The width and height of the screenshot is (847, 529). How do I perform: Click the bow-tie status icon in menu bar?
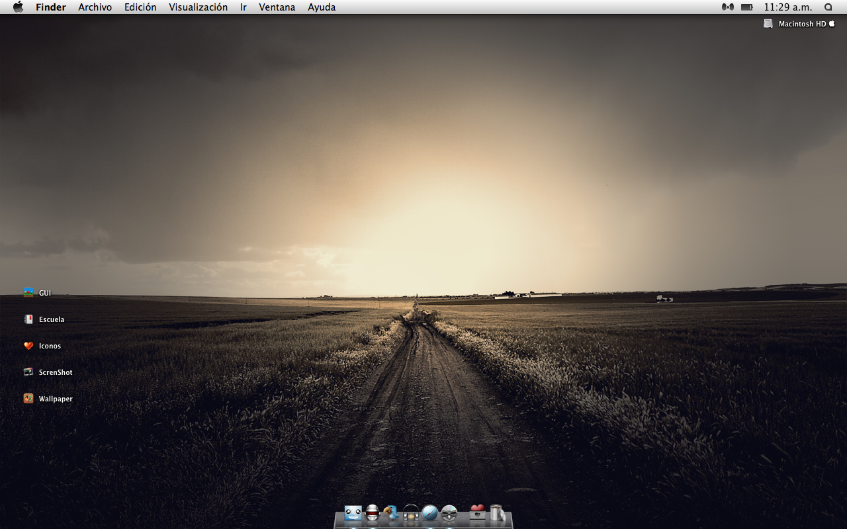click(728, 7)
